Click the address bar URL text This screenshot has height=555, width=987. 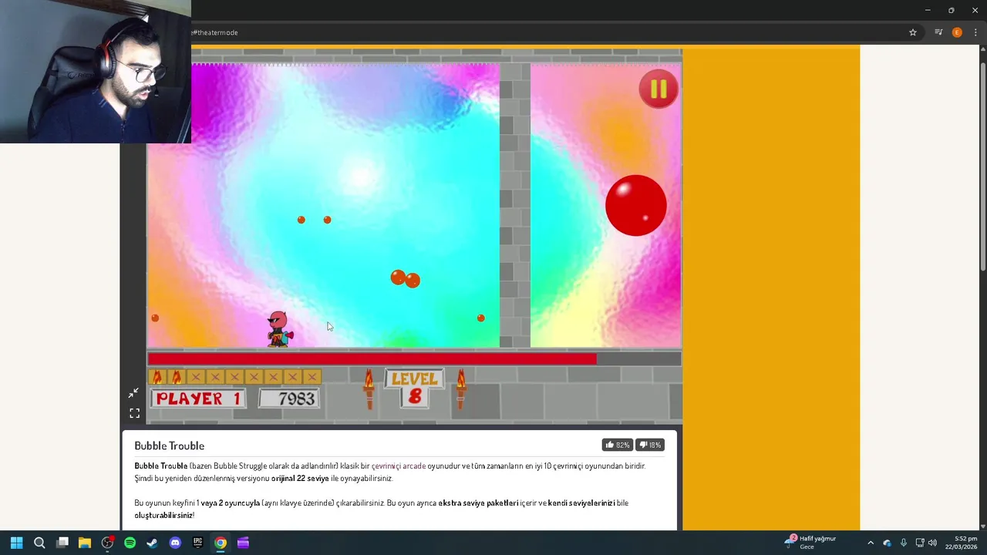click(x=215, y=32)
